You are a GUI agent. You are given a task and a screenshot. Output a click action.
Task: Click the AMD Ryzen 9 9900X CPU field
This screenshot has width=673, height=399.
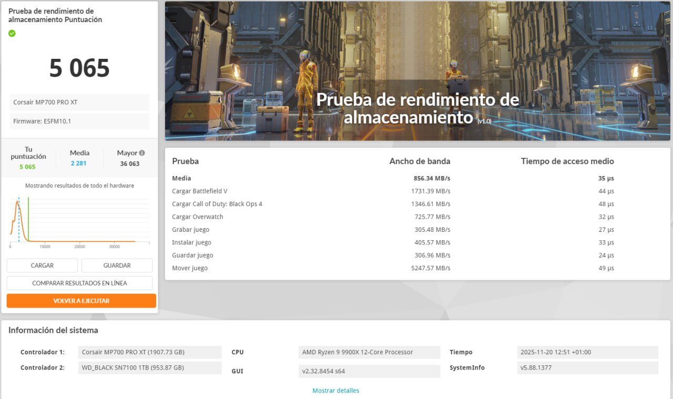coord(369,352)
